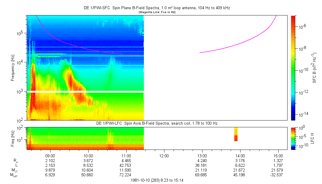Click the LFC H color scale bar
The image size is (322, 184).
(x=293, y=138)
